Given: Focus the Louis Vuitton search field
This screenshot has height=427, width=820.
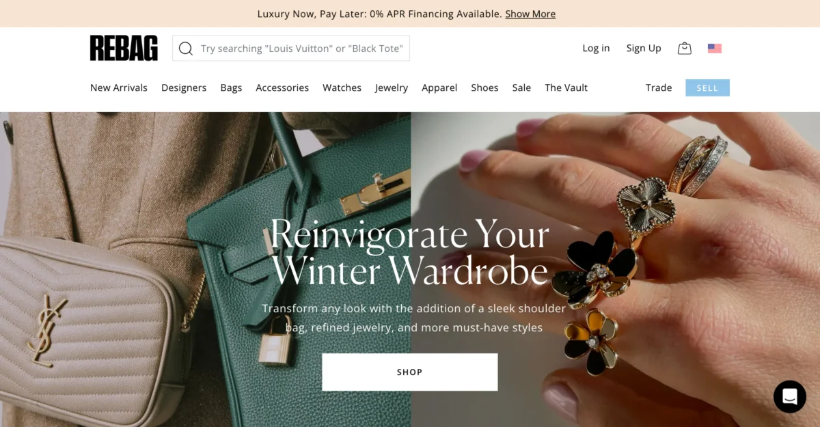Looking at the screenshot, I should point(291,49).
